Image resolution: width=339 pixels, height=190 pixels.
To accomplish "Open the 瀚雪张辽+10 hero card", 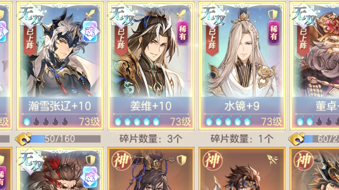I will pos(60,66).
